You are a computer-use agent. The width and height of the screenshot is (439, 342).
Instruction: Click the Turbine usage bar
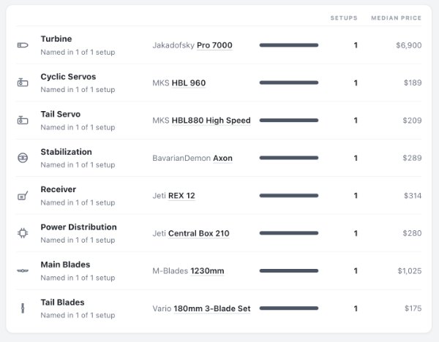[289, 45]
